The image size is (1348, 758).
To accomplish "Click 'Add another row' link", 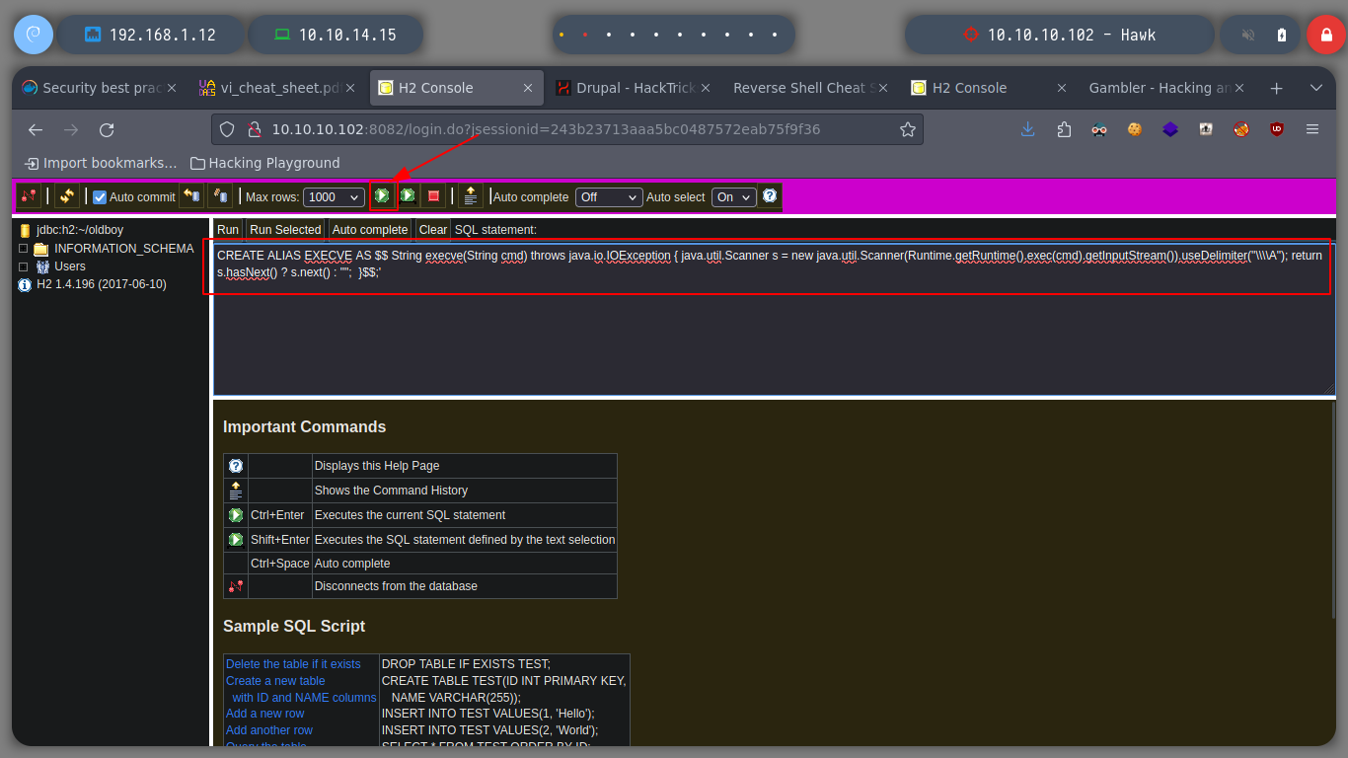I will [x=269, y=730].
